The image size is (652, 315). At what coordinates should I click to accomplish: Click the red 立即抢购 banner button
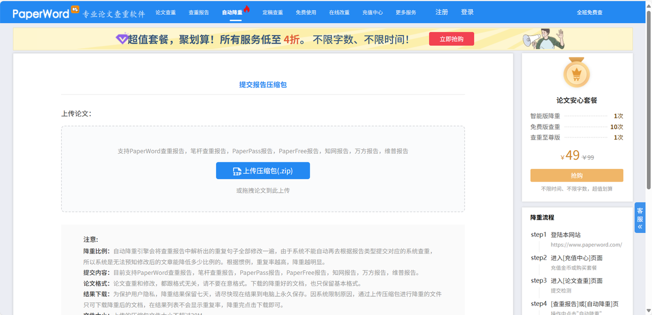point(451,39)
